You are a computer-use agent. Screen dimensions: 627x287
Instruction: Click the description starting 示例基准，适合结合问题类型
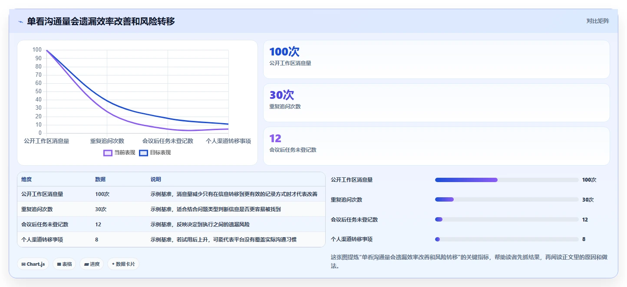point(216,209)
